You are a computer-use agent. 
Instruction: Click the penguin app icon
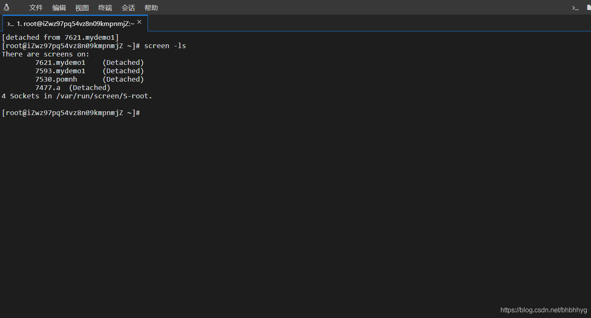click(x=6, y=7)
